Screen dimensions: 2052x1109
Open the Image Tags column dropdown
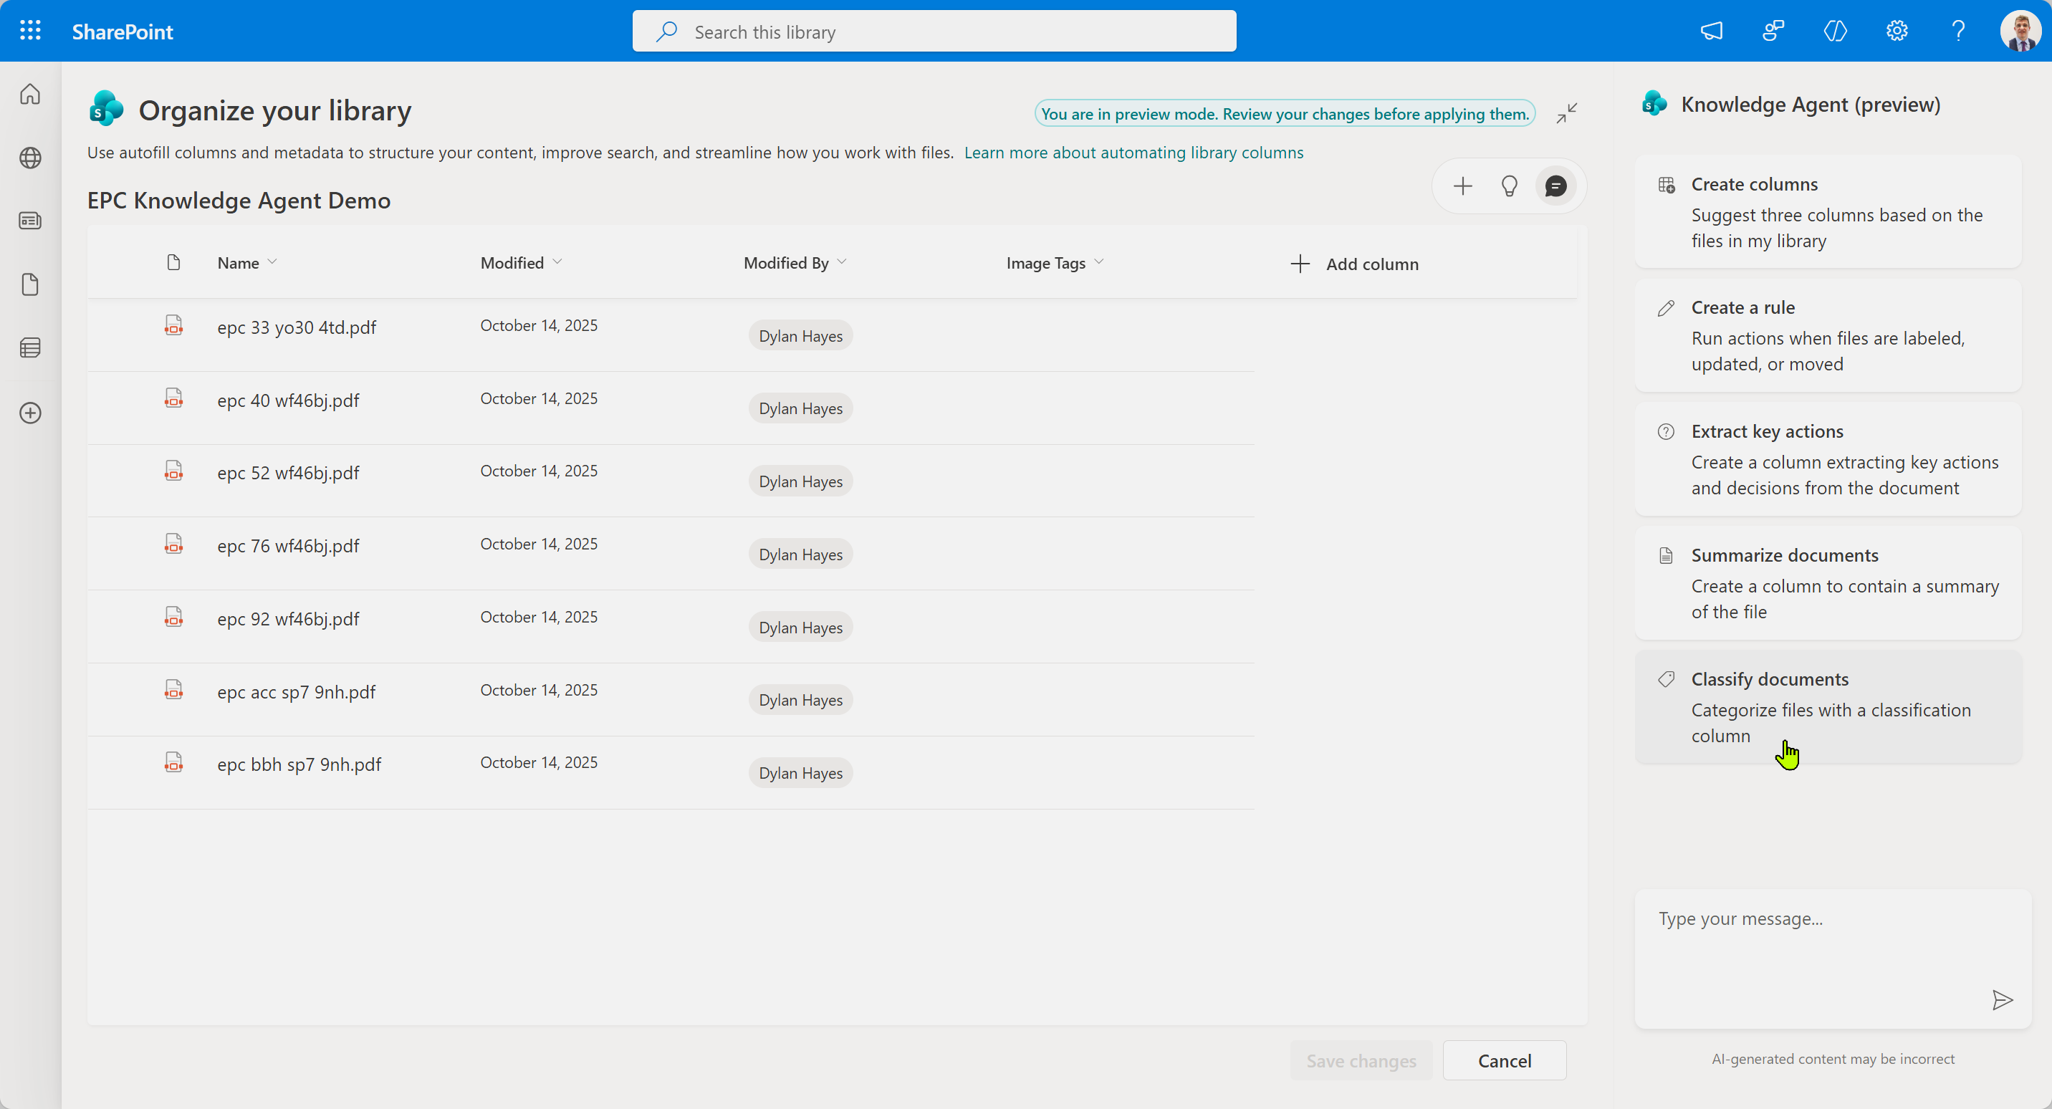coord(1098,262)
